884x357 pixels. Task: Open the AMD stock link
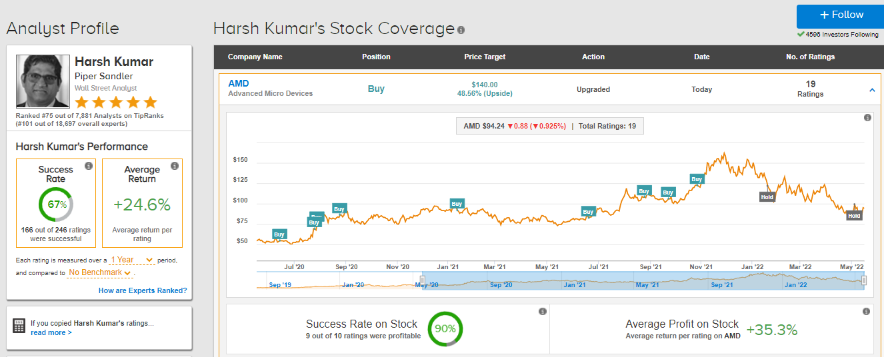tap(238, 83)
